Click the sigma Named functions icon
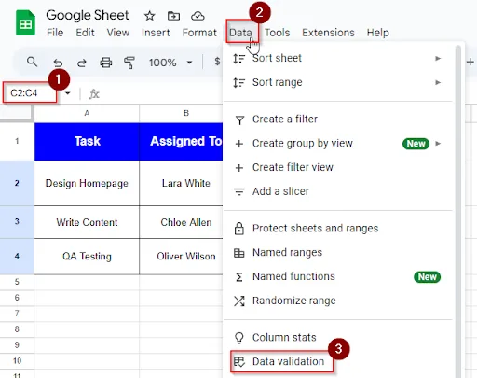 (x=239, y=277)
